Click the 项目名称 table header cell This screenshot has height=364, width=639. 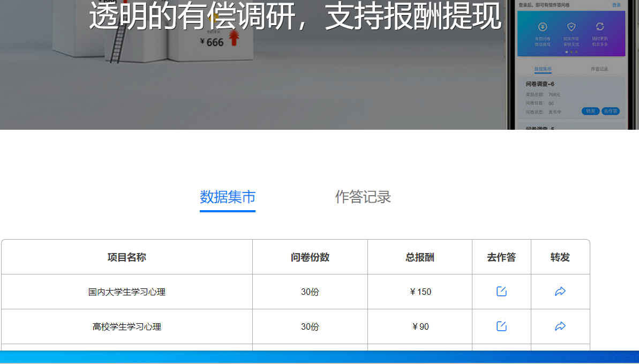click(x=127, y=257)
